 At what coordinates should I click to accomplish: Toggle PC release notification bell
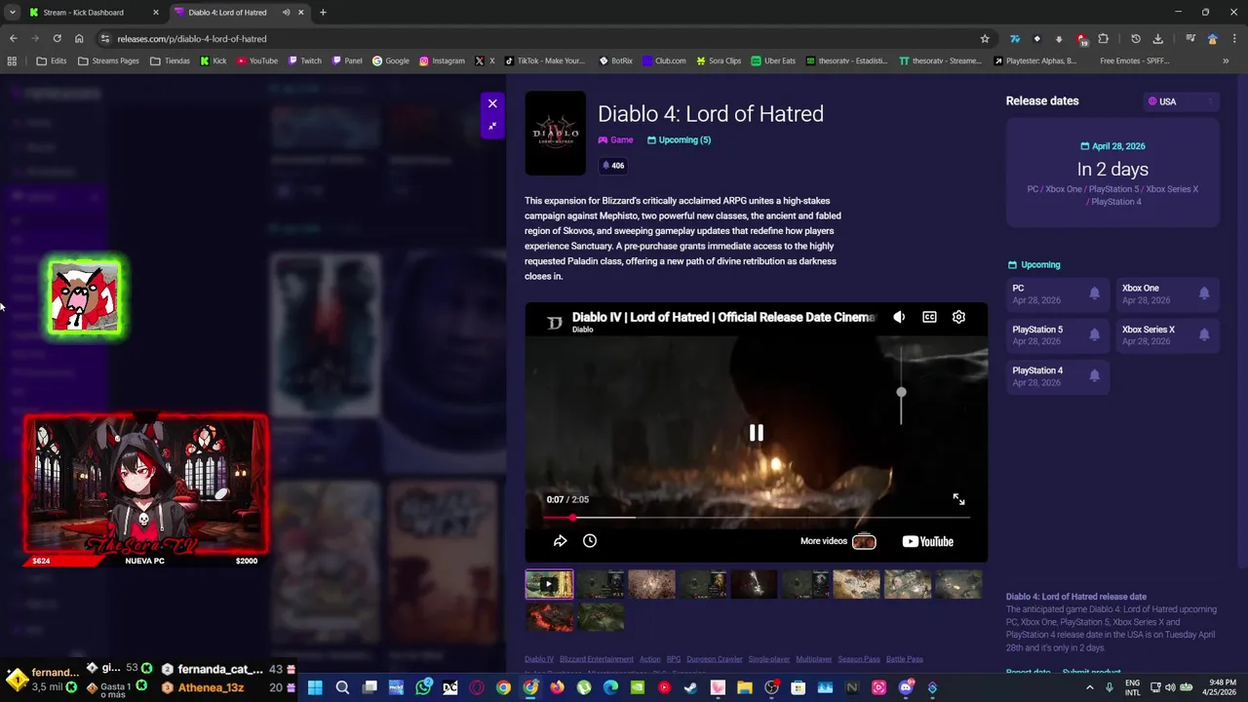click(x=1094, y=293)
